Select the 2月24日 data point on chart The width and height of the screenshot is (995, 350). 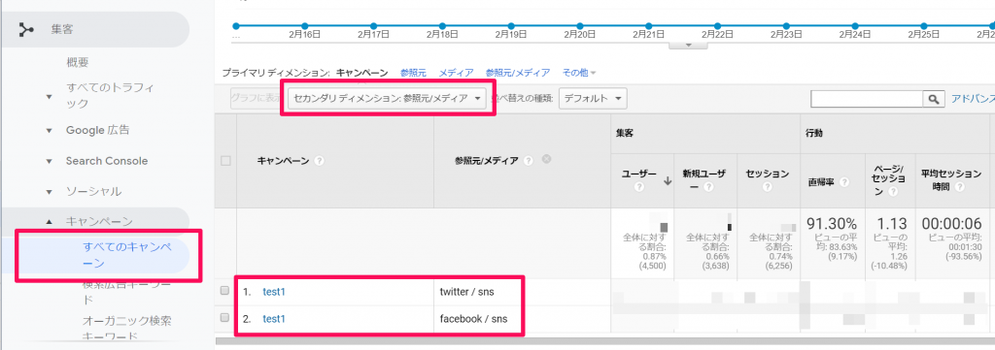855,26
